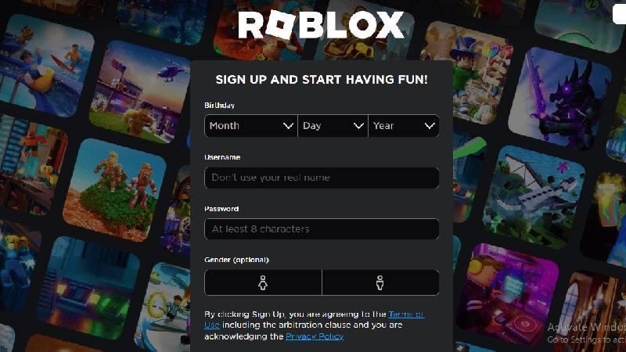Select the female gender icon
Image resolution: width=626 pixels, height=352 pixels.
[x=263, y=282]
